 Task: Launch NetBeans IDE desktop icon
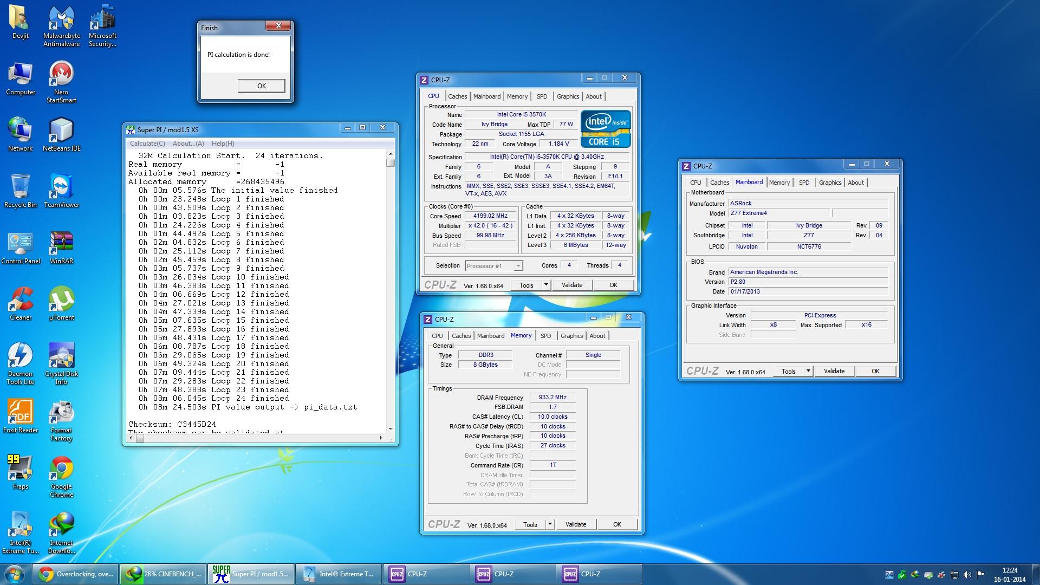click(x=61, y=134)
